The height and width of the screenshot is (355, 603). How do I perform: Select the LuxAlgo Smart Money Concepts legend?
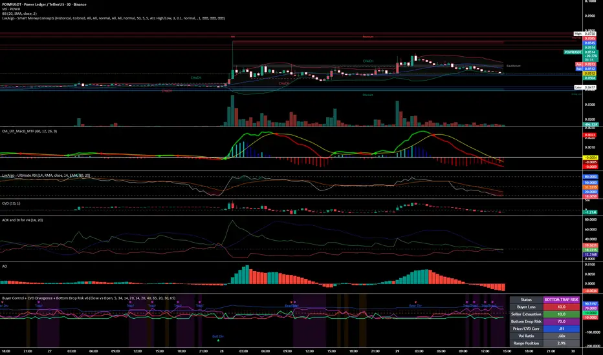(x=113, y=18)
